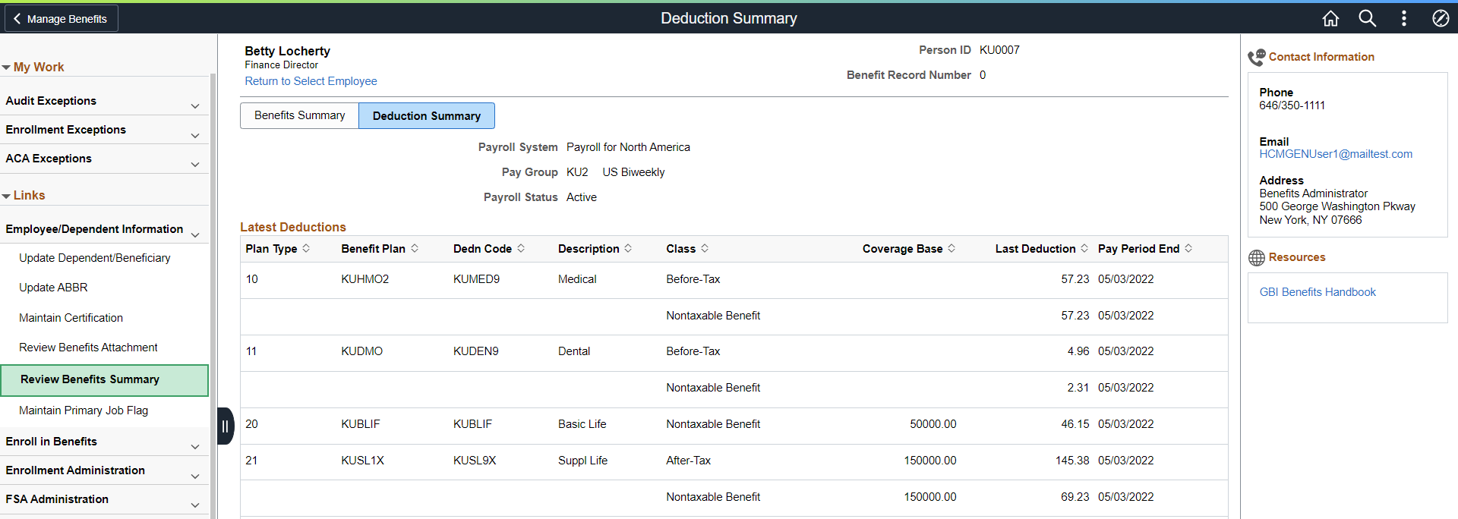Viewport: 1458px width, 519px height.
Task: Go back to Manage Benefits
Action: pos(61,18)
